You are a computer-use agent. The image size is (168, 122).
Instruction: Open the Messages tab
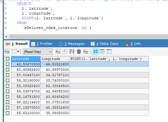[71, 44]
